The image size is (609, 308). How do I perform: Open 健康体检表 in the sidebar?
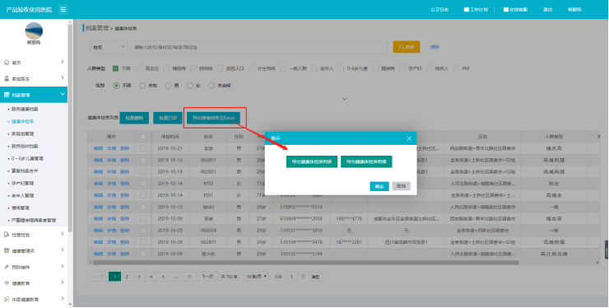click(22, 121)
